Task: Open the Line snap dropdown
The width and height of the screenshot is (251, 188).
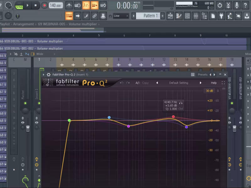Action: coord(121,15)
